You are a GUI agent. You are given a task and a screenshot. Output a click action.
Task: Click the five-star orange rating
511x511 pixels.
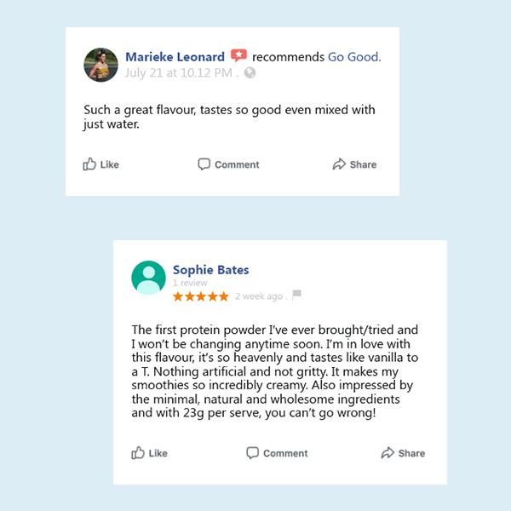200,296
